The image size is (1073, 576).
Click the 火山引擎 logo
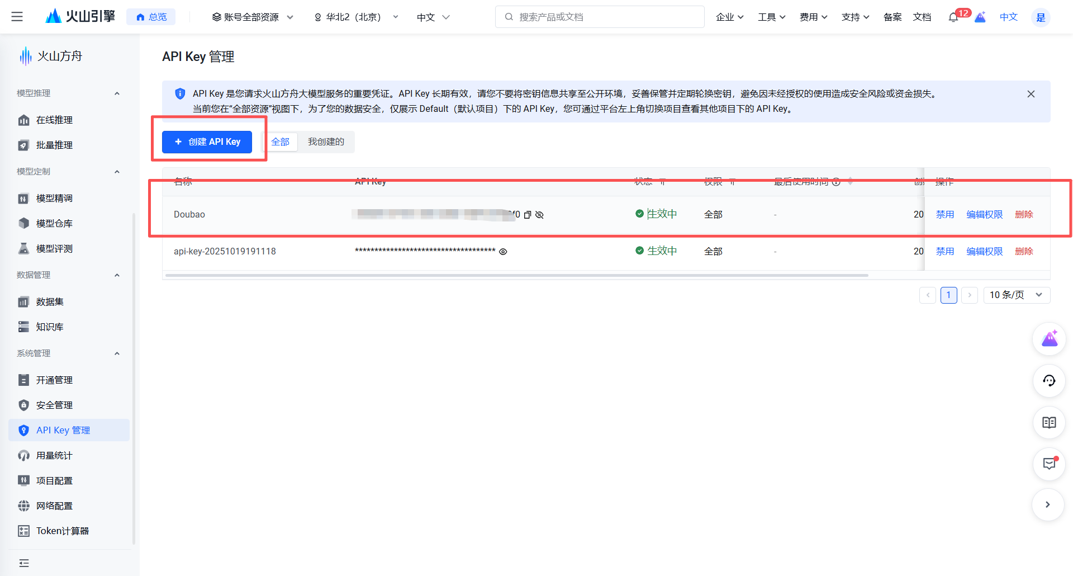(x=80, y=17)
